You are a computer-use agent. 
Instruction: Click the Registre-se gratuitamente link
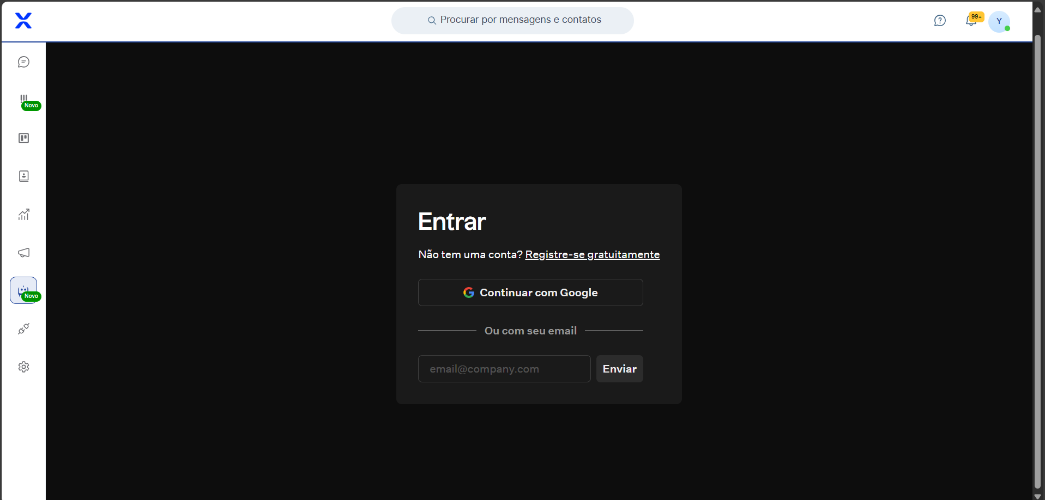tap(593, 255)
